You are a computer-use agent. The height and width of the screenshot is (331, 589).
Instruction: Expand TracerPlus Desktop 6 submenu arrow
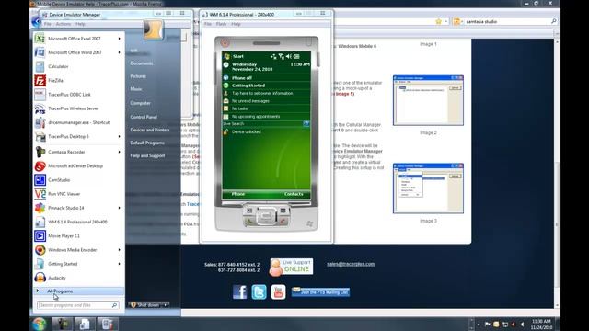coord(120,137)
